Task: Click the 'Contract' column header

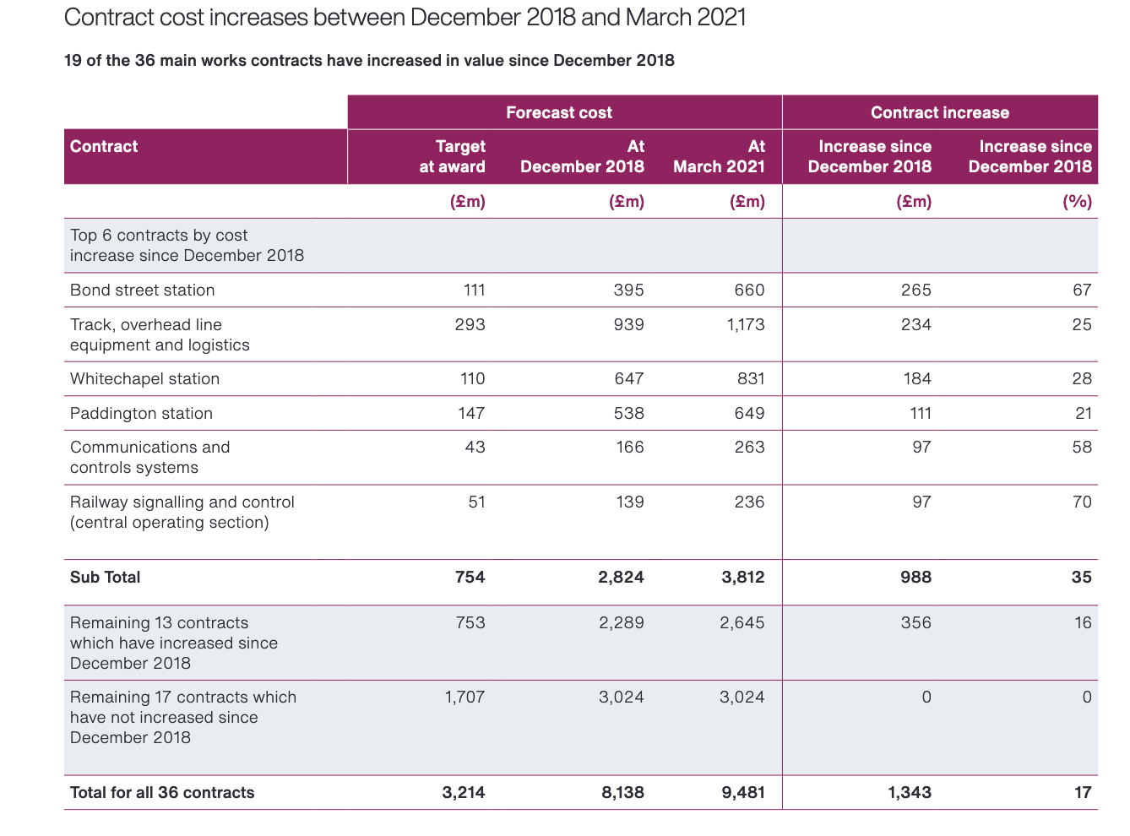Action: tap(104, 146)
